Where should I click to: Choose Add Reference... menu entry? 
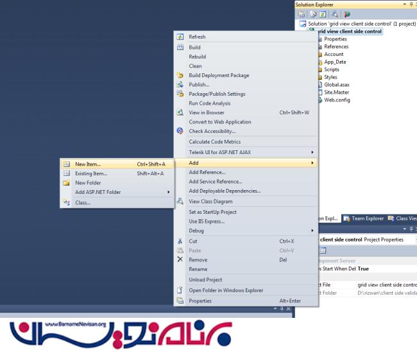(207, 172)
